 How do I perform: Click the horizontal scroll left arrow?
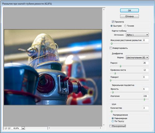pos(49,128)
